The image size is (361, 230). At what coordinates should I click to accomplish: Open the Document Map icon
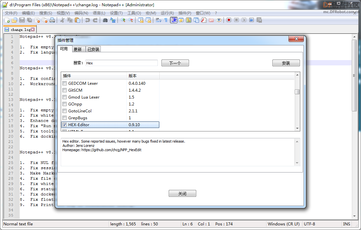point(189,20)
